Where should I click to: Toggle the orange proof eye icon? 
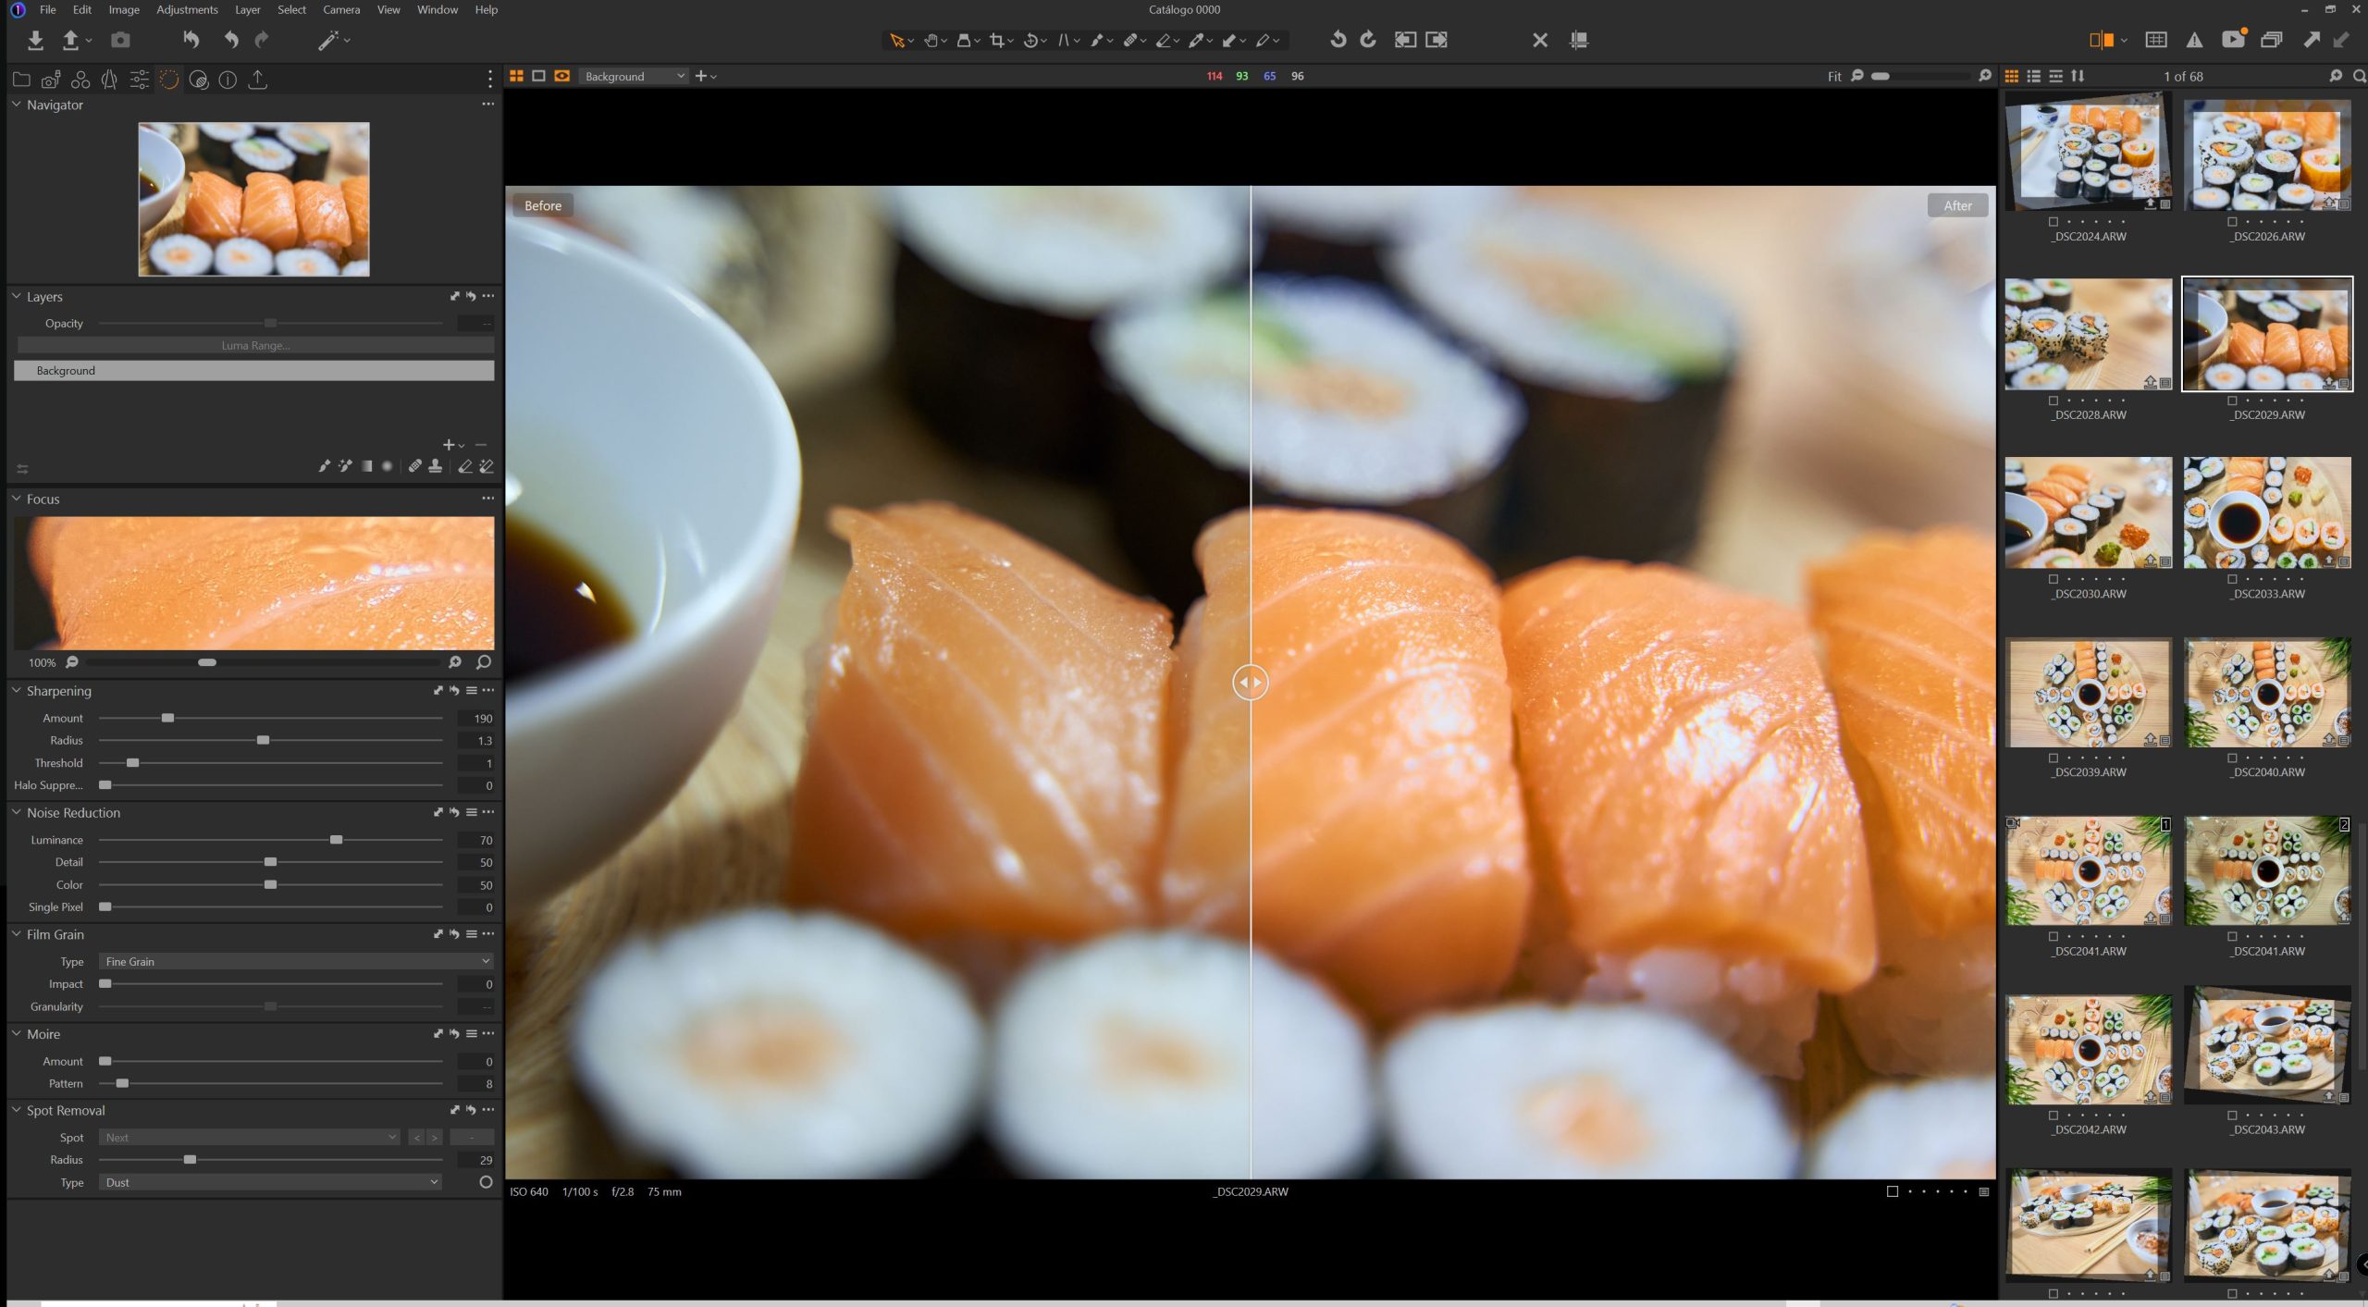561,76
